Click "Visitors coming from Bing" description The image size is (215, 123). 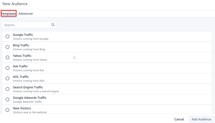tap(29, 49)
